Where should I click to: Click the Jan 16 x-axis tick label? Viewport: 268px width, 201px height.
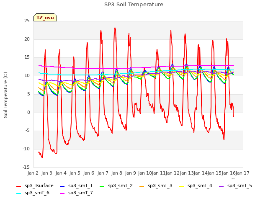tap(229, 173)
